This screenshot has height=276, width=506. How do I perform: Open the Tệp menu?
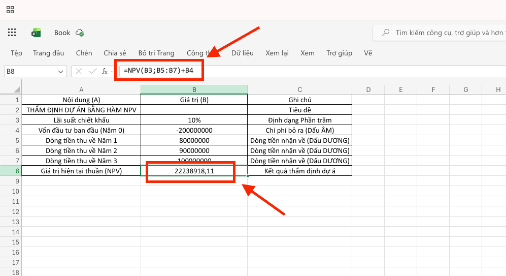(16, 53)
